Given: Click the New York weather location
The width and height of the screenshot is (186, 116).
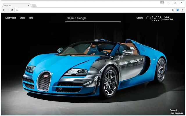Looking at the screenshot, I should (169, 19).
